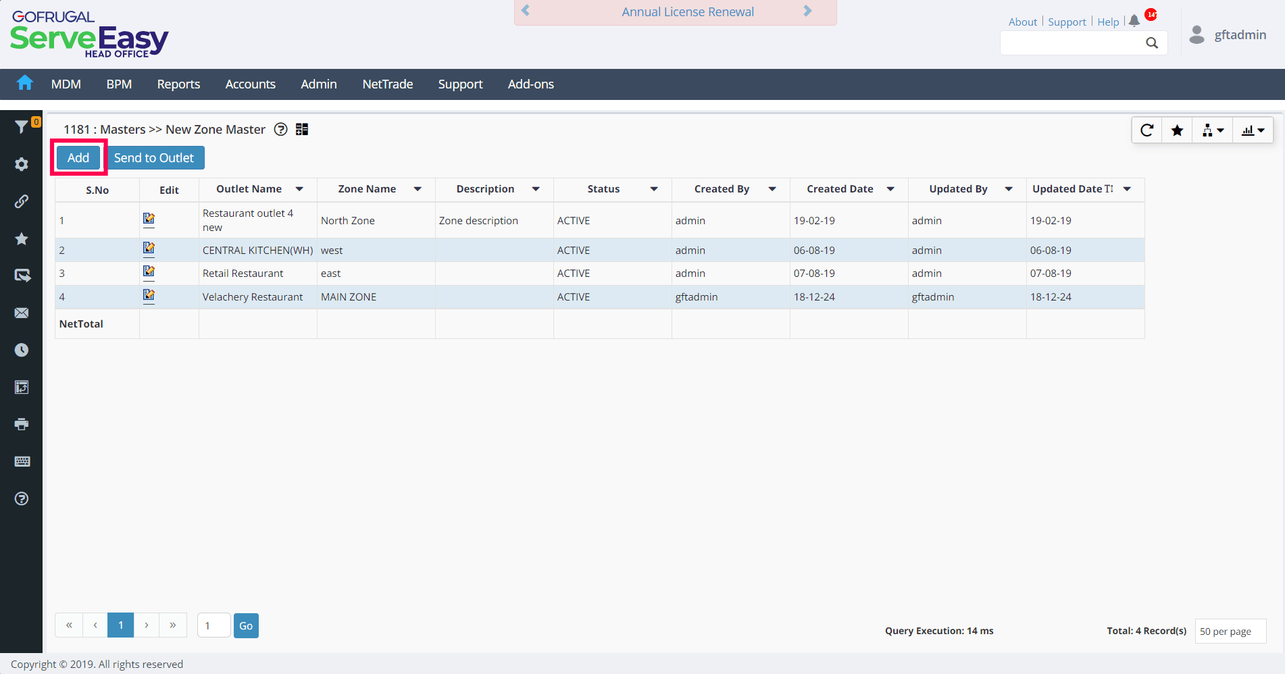1285x674 pixels.
Task: Expand the Outlet Name column dropdown
Action: click(299, 189)
